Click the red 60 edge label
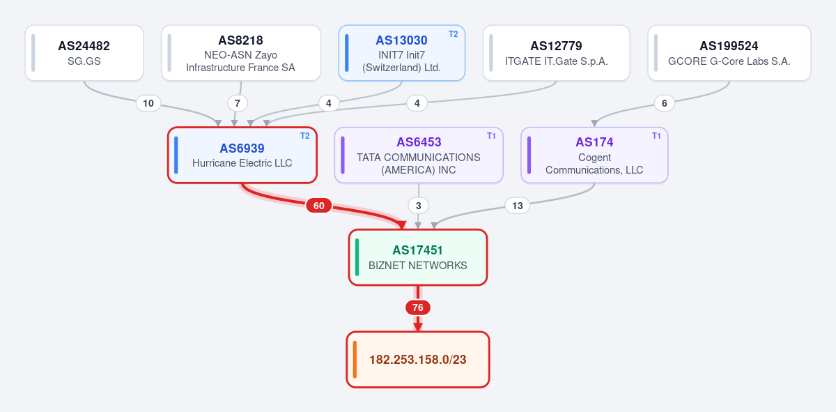 coord(318,206)
